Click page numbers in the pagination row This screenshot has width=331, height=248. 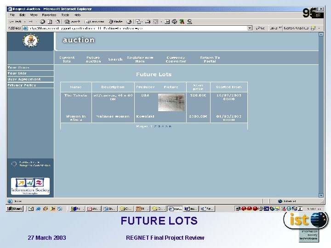click(160, 126)
